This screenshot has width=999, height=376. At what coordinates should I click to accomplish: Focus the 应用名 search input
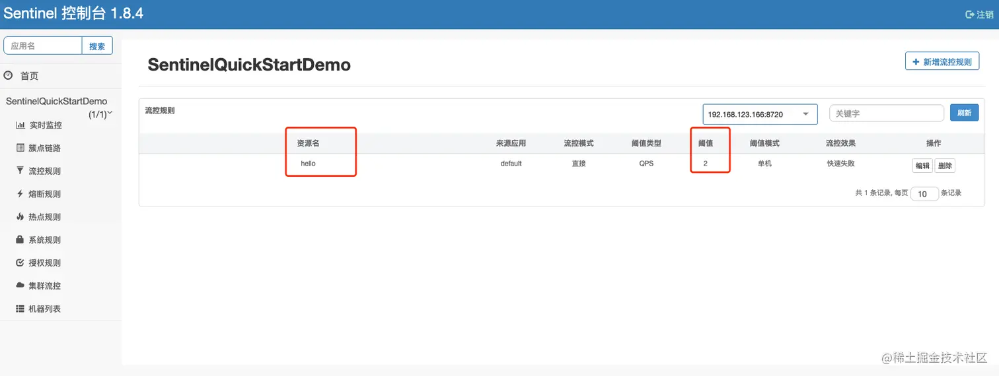(43, 46)
